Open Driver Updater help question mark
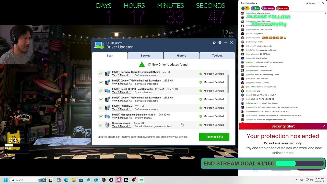327x184 pixels. click(220, 43)
